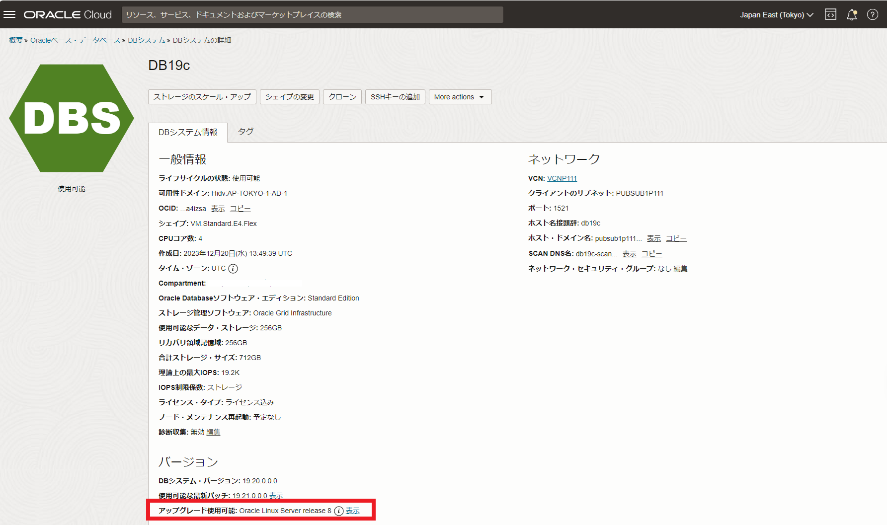Select theoretical max IOPS 19.2K
Viewport: 887px width, 525px height.
231,373
